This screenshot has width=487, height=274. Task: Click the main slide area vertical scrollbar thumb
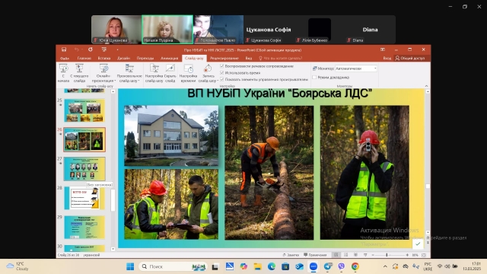tap(428, 186)
